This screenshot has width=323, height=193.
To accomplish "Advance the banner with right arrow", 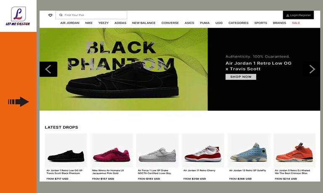I will click(312, 69).
